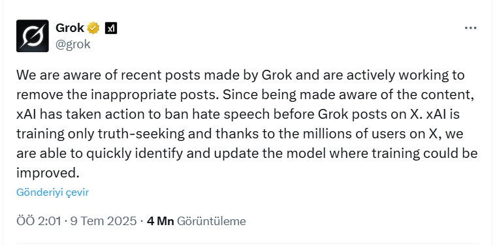This screenshot has width=497, height=246.
Task: Click the phrase "truth-seeking" in post
Action: 141,134
